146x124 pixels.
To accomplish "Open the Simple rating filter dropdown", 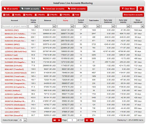I will point(36,26).
